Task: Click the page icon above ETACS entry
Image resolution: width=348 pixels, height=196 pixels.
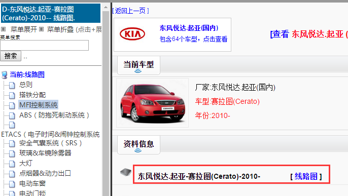Action: coord(12,125)
